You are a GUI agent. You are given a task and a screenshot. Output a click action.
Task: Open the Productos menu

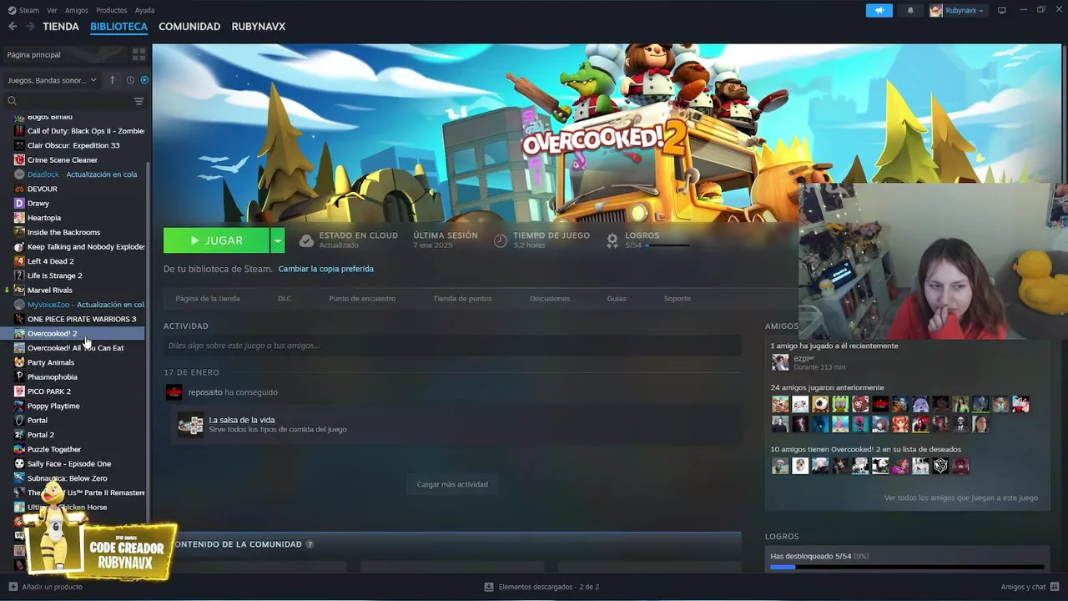coord(112,10)
